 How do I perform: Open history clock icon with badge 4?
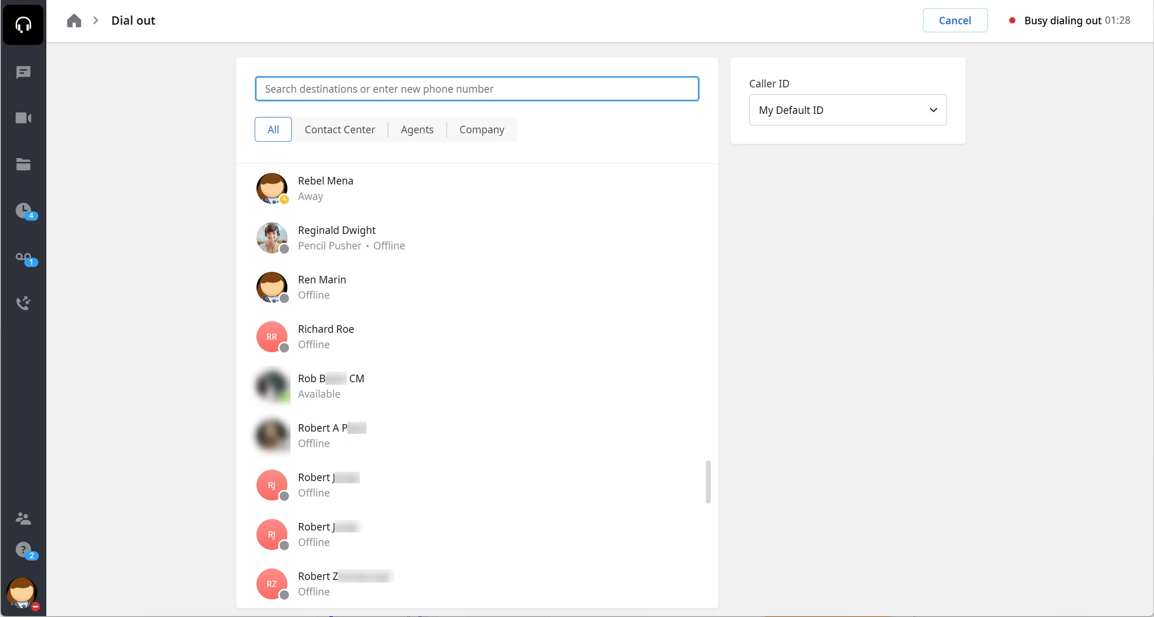(24, 211)
